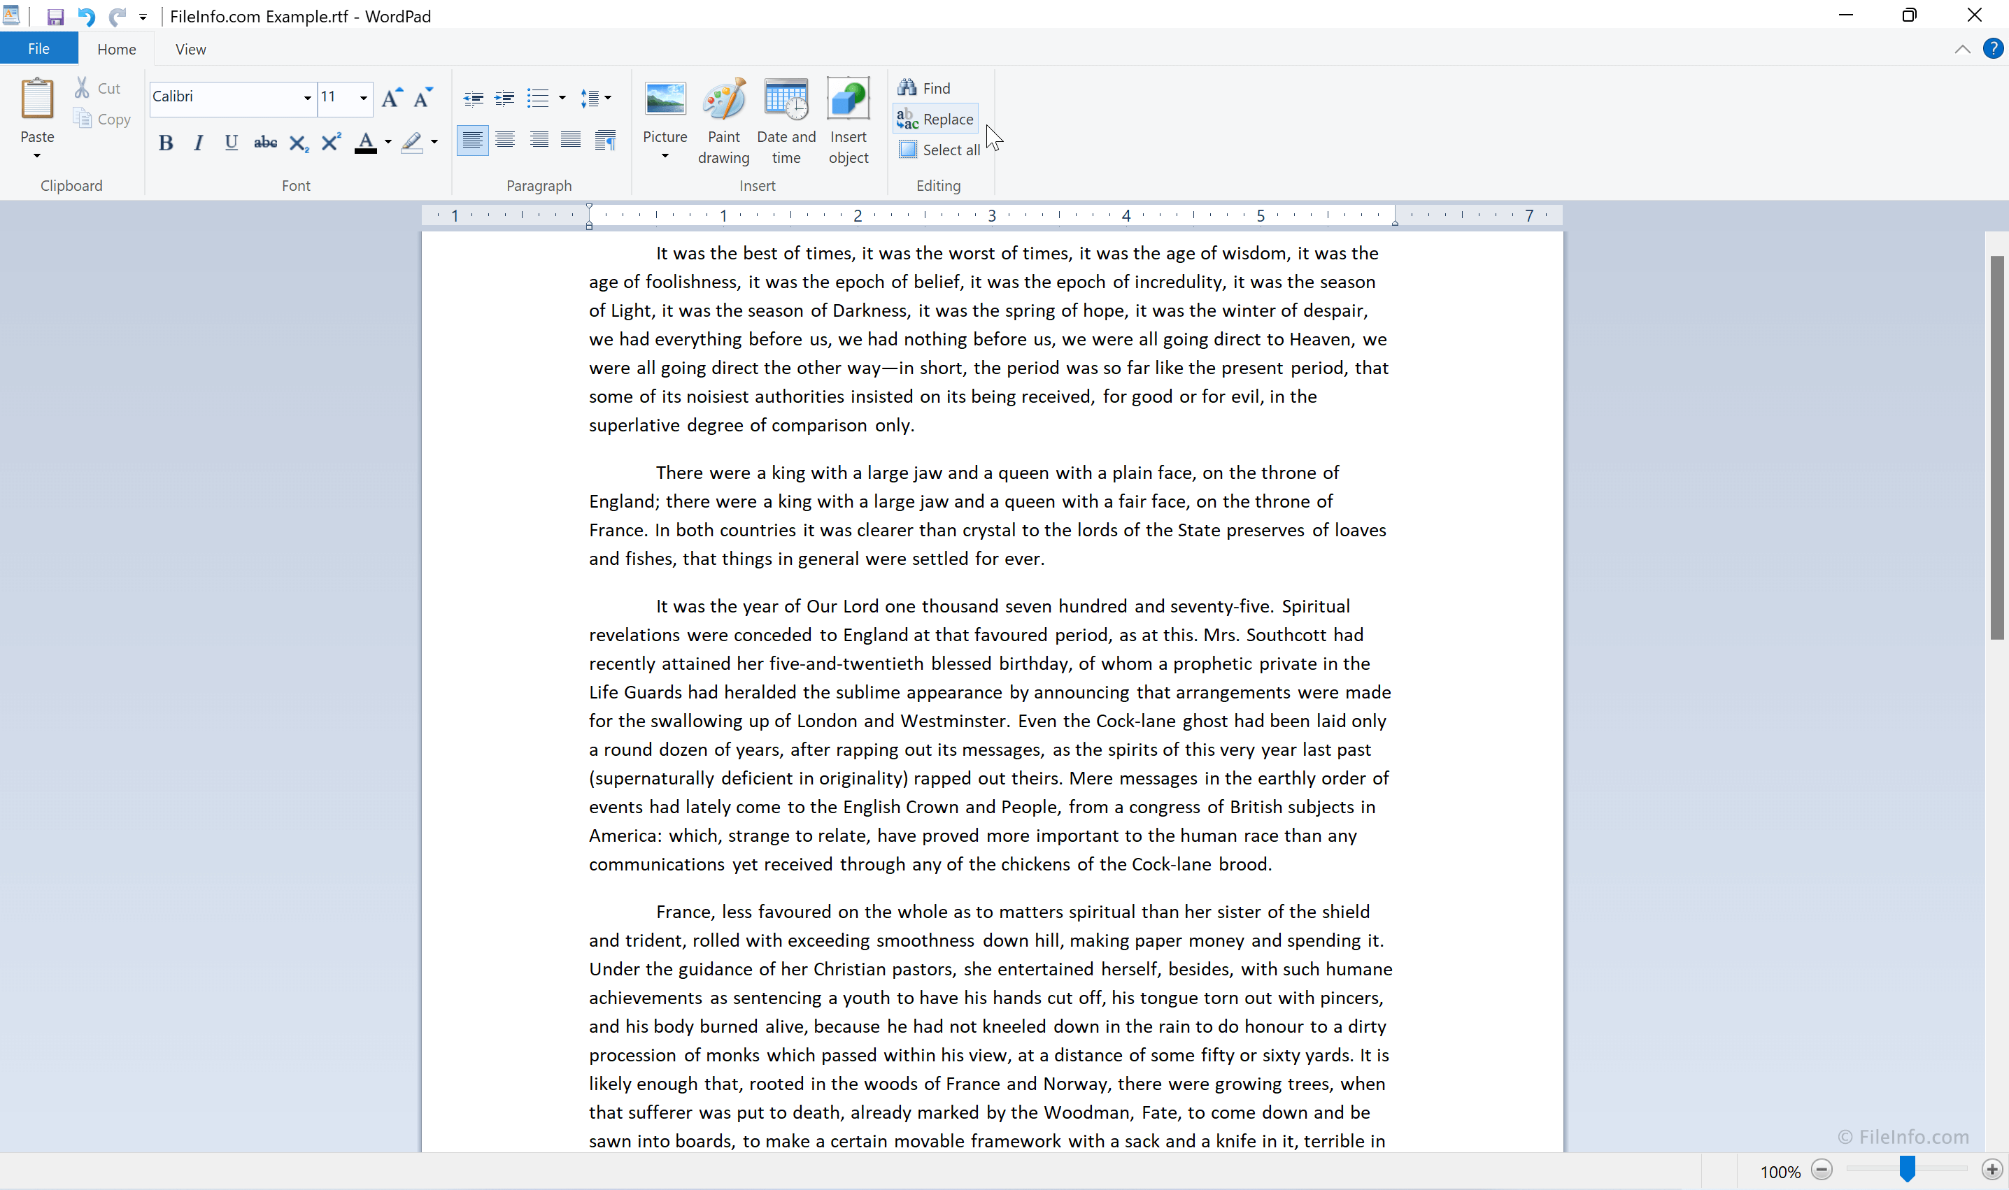Image resolution: width=2009 pixels, height=1190 pixels.
Task: Click the Picture insert icon
Action: (x=665, y=100)
